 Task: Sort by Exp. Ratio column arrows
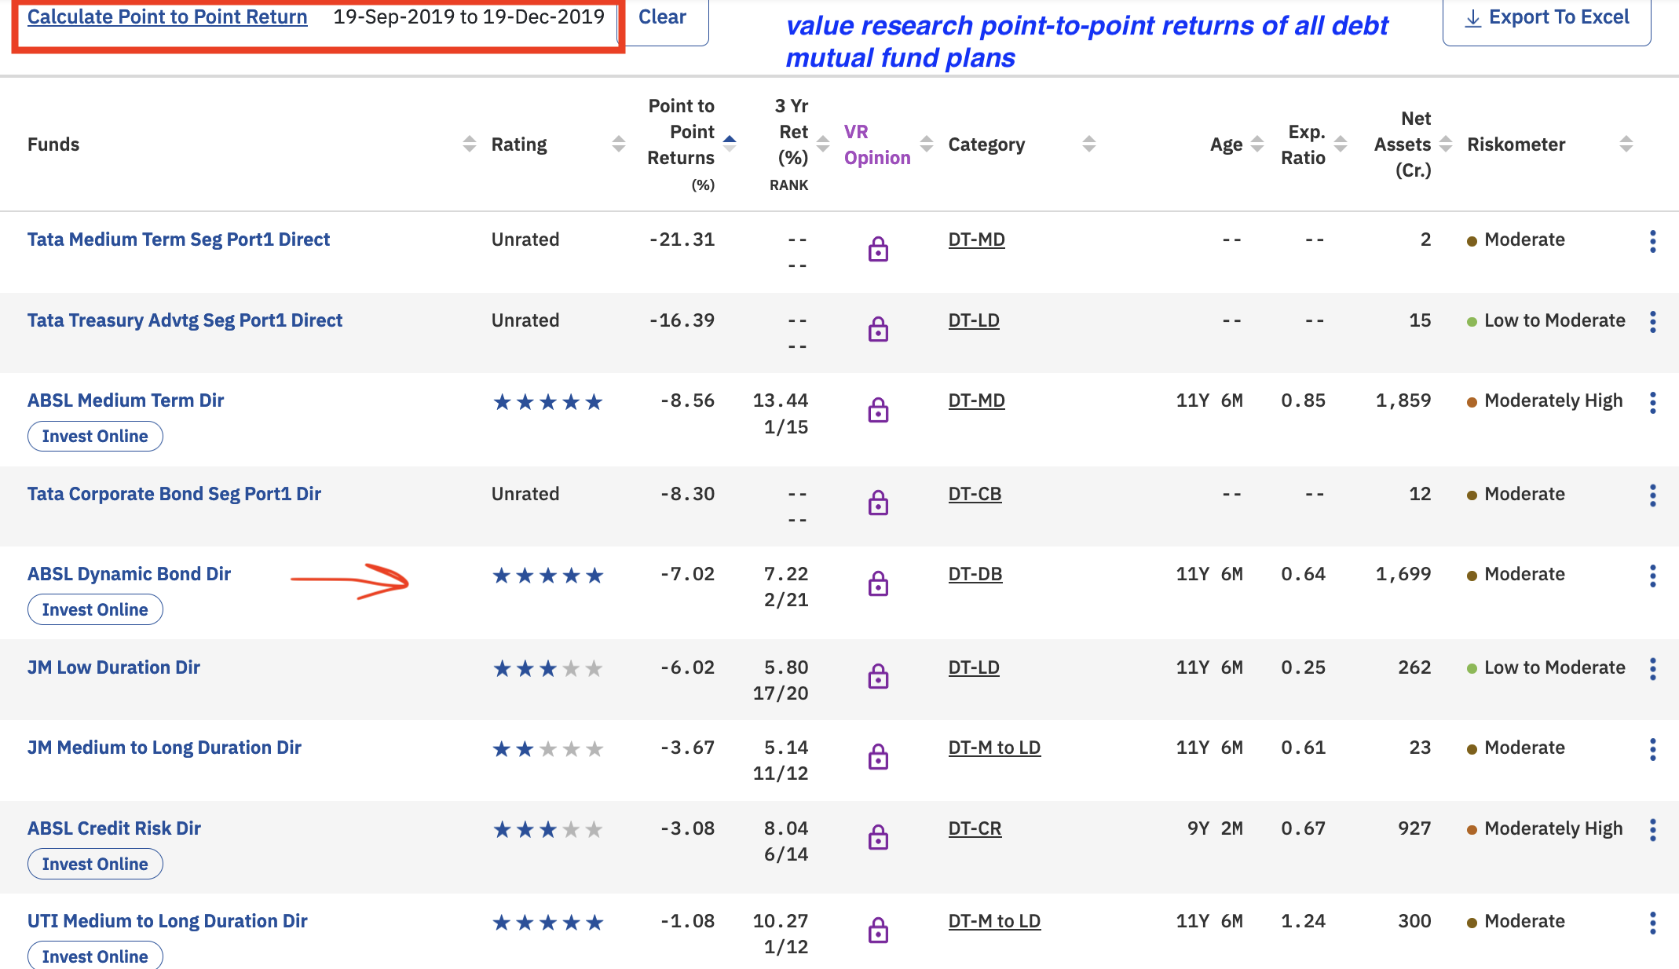point(1341,144)
